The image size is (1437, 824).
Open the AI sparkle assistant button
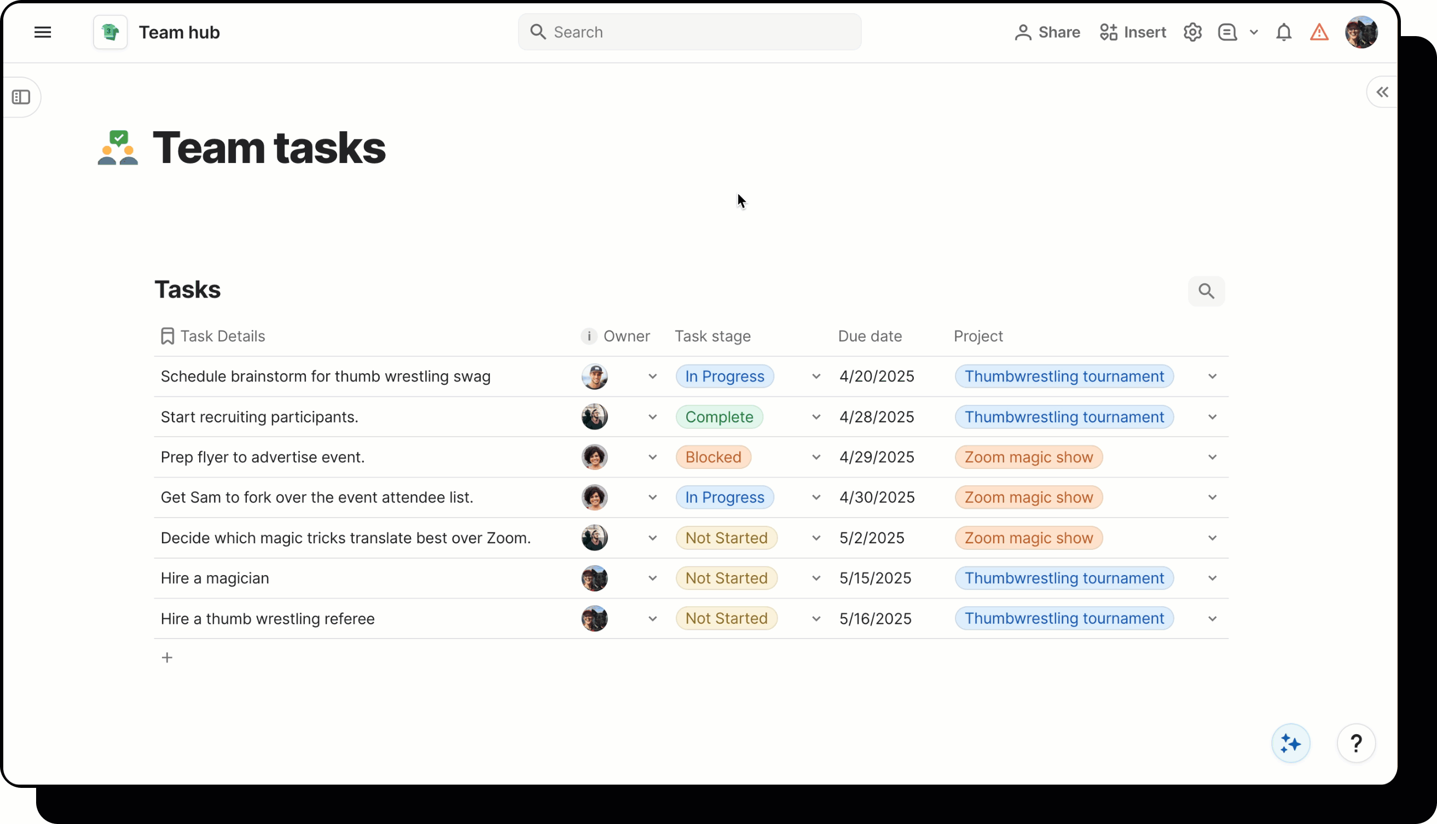coord(1290,743)
